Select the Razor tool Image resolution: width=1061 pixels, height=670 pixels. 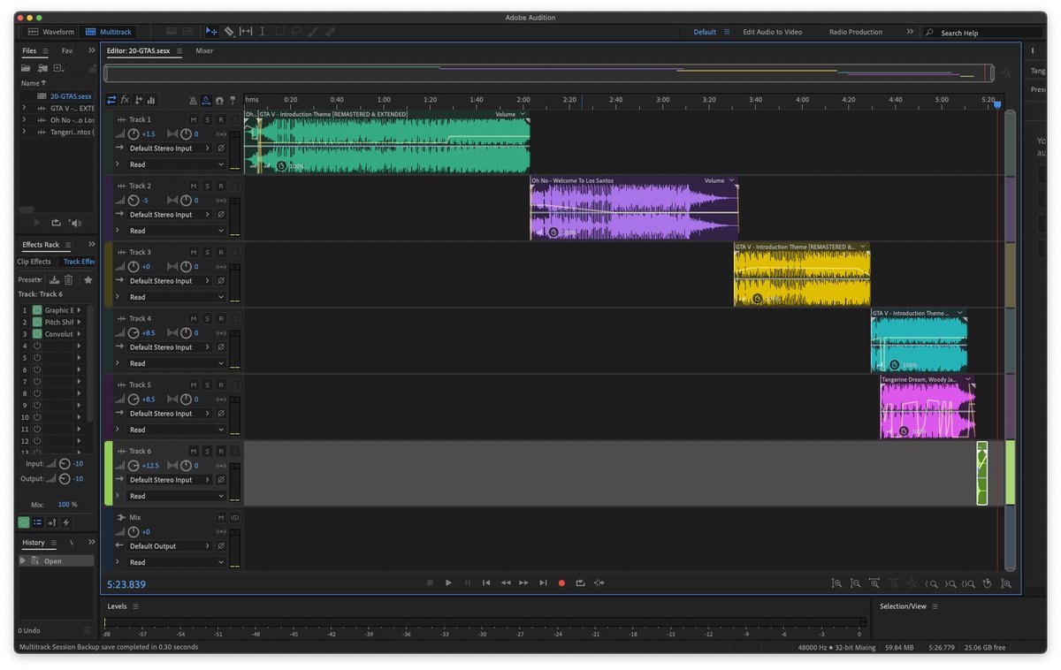pyautogui.click(x=229, y=31)
